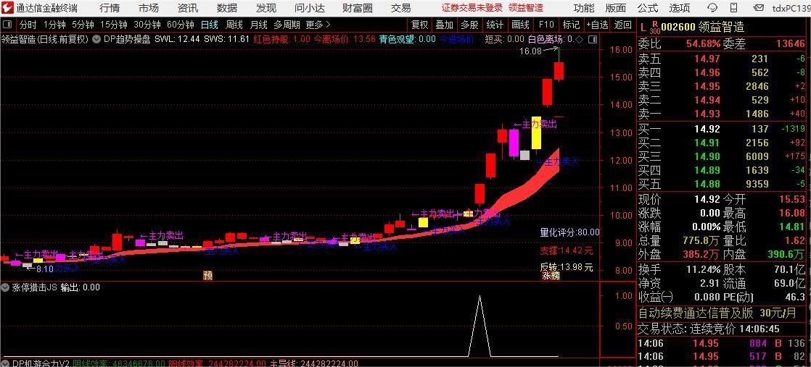
Task: Click the 复权 button
Action: [x=420, y=25]
